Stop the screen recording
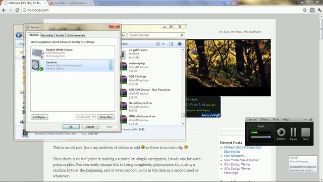The image size is (323, 182). pyautogui.click(x=306, y=134)
